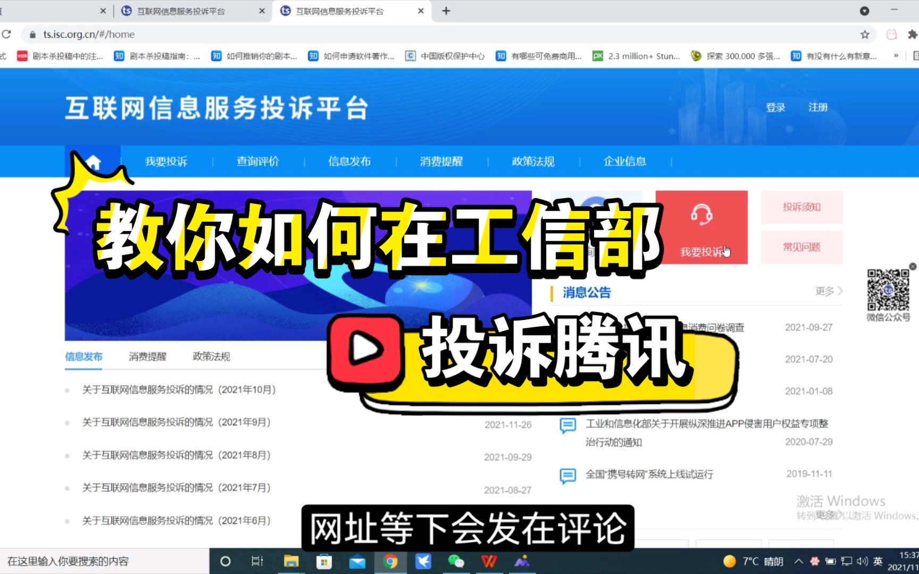Screen dimensions: 919x574
Task: Click the Windows taskbar search box
Action: 104,561
